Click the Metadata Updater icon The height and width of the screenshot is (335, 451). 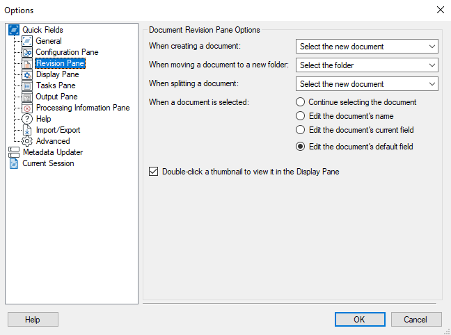click(x=13, y=152)
